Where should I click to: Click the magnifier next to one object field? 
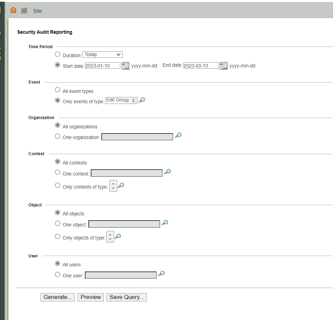click(165, 222)
